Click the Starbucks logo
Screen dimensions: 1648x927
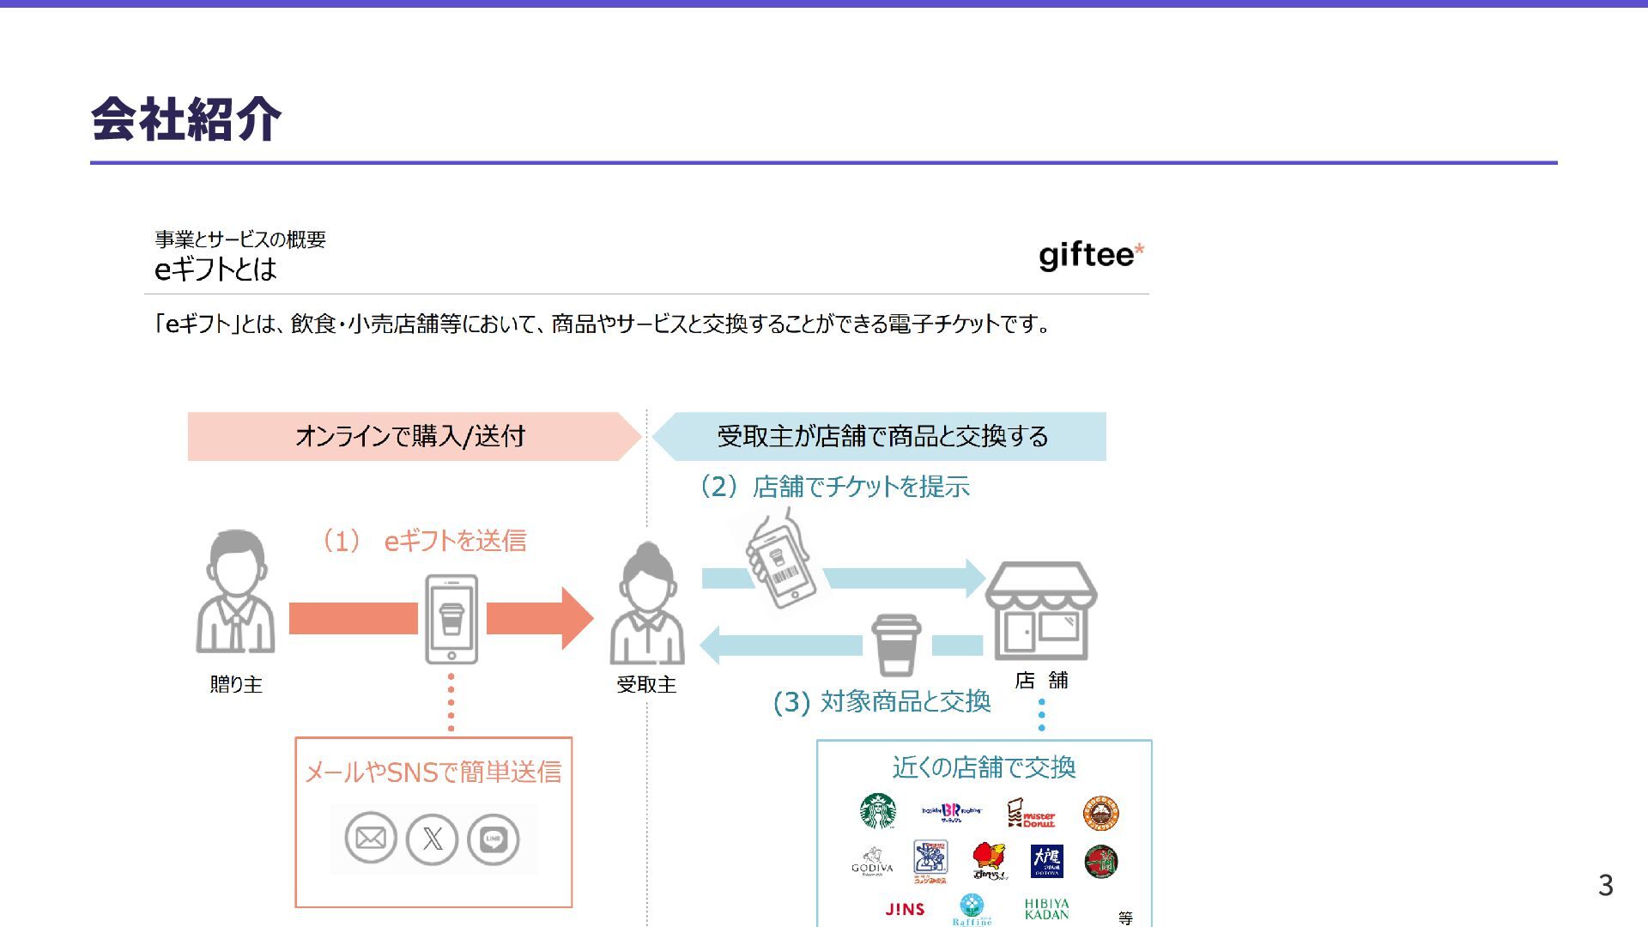[x=877, y=811]
